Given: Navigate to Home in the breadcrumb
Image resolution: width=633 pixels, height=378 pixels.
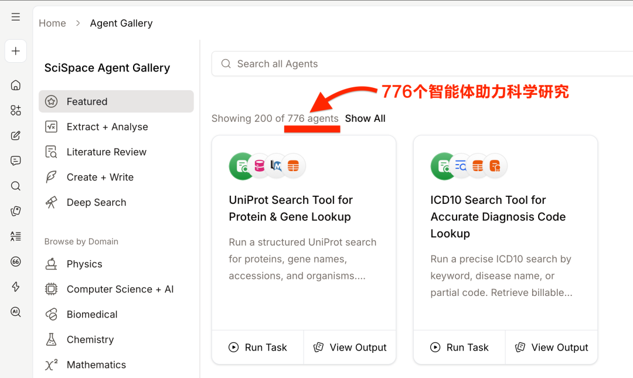Looking at the screenshot, I should [52, 23].
